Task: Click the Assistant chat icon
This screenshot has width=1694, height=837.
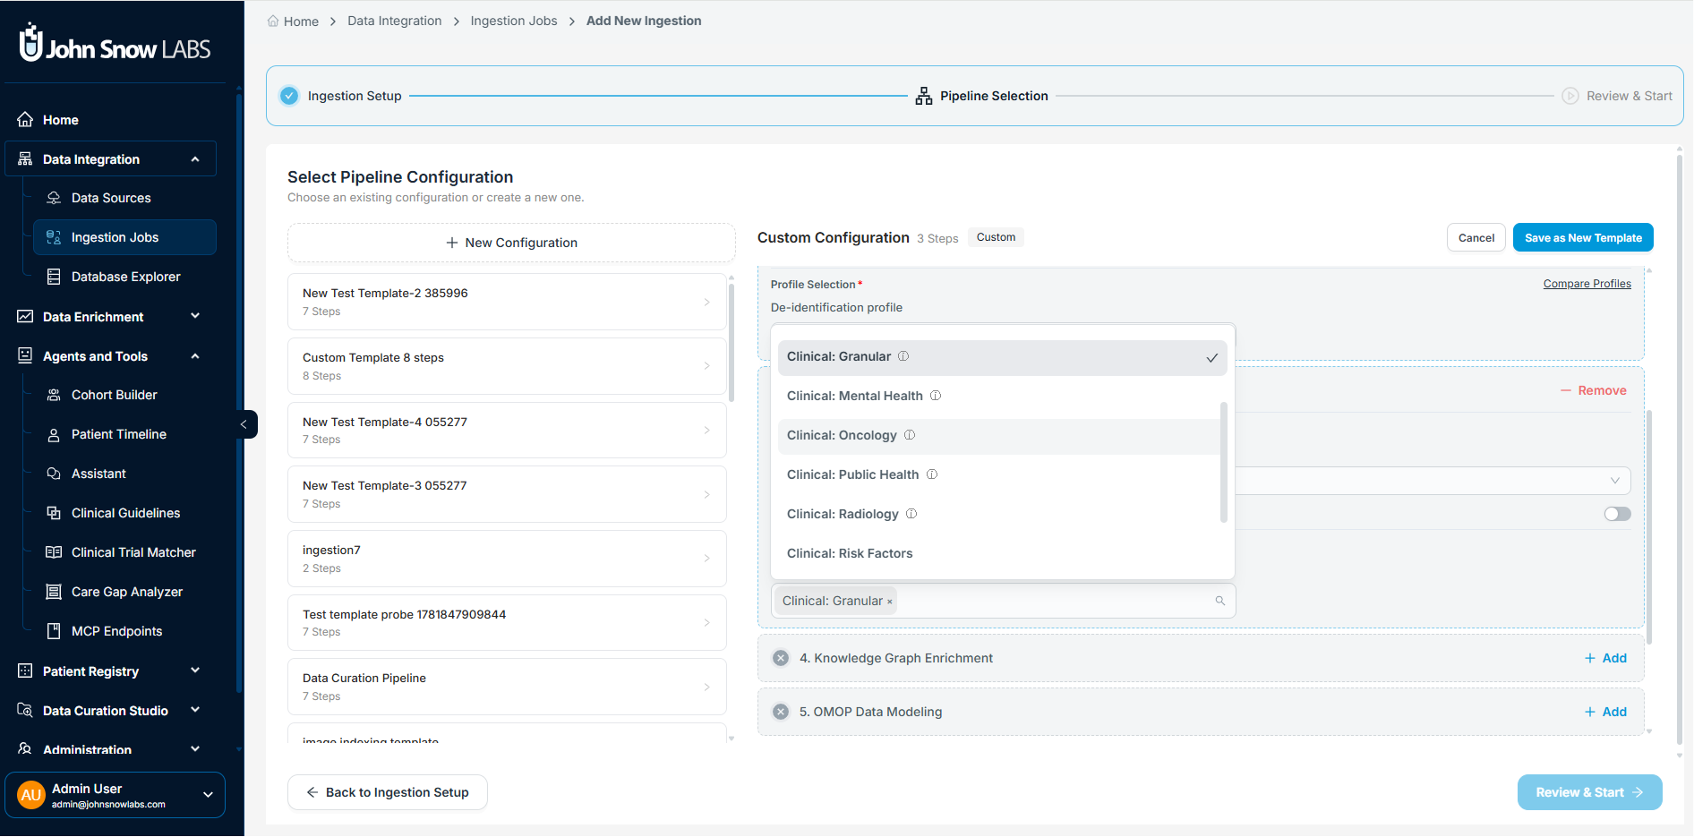Action: 54,474
